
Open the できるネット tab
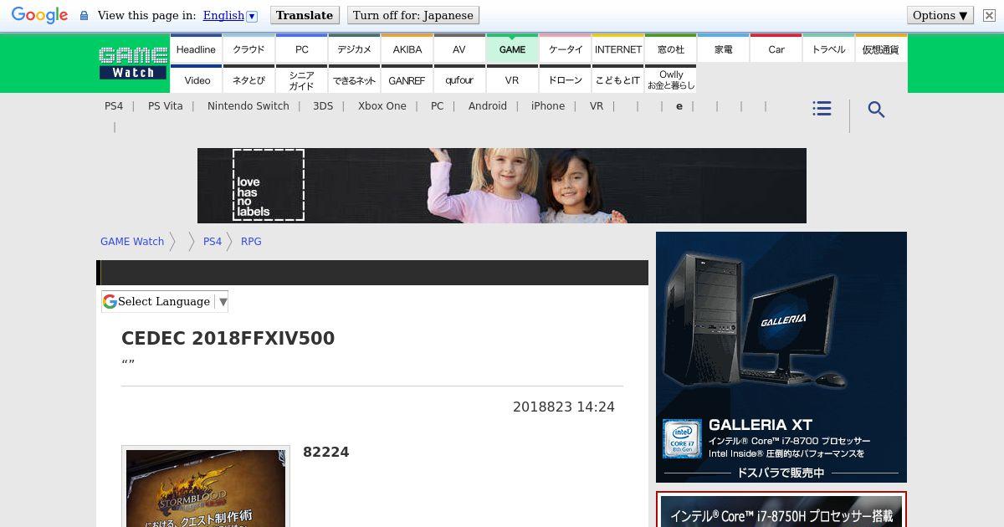pyautogui.click(x=354, y=79)
